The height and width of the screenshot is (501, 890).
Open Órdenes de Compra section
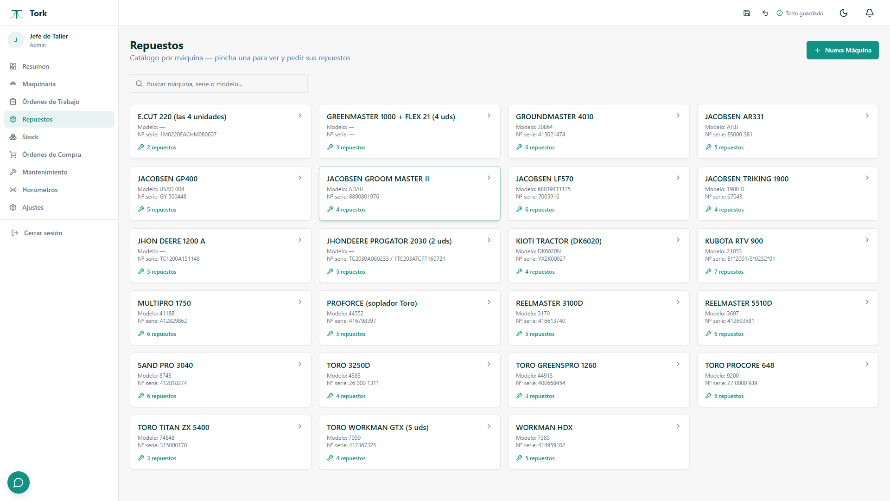[x=59, y=154]
